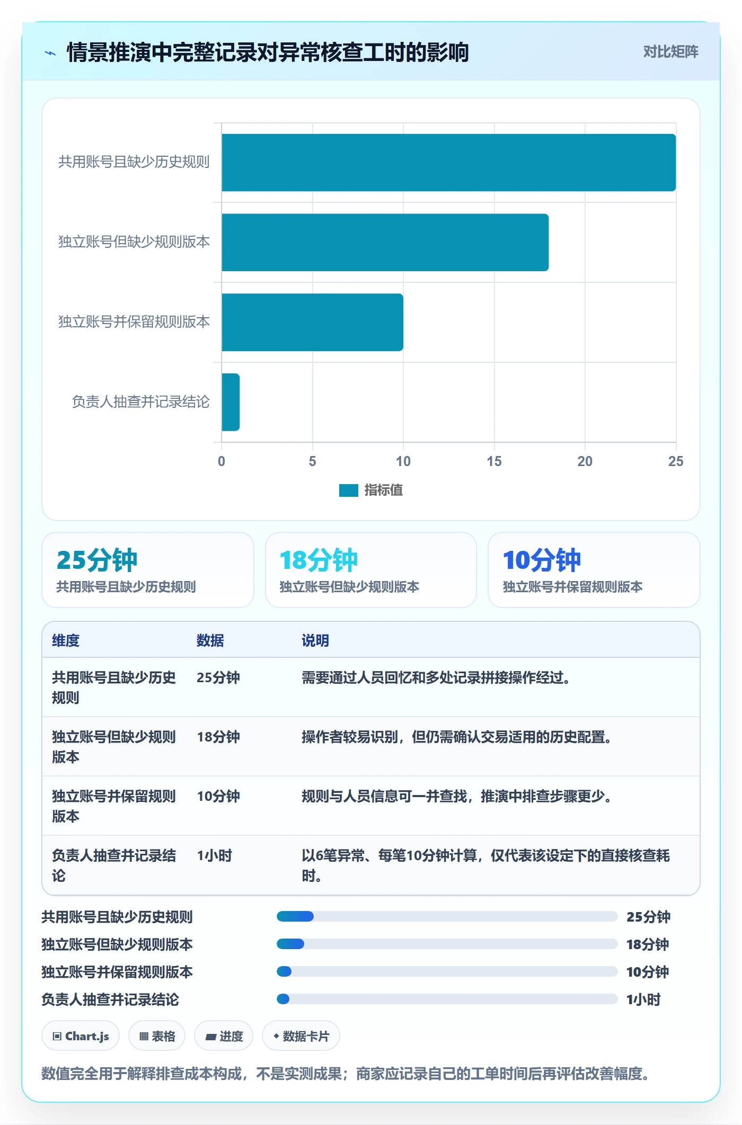Click the 10分钟 progress bar
The height and width of the screenshot is (1125, 742).
pos(447,971)
